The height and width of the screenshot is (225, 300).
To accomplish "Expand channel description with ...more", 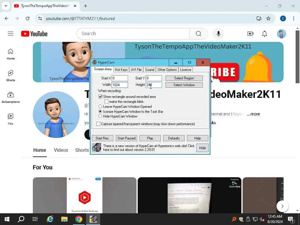I will (253, 114).
